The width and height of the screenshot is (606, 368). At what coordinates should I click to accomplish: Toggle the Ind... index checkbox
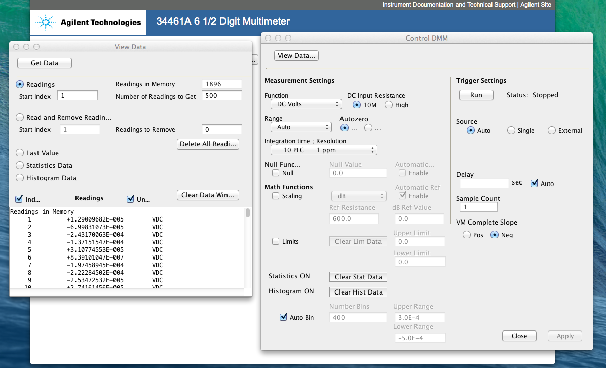coord(19,199)
